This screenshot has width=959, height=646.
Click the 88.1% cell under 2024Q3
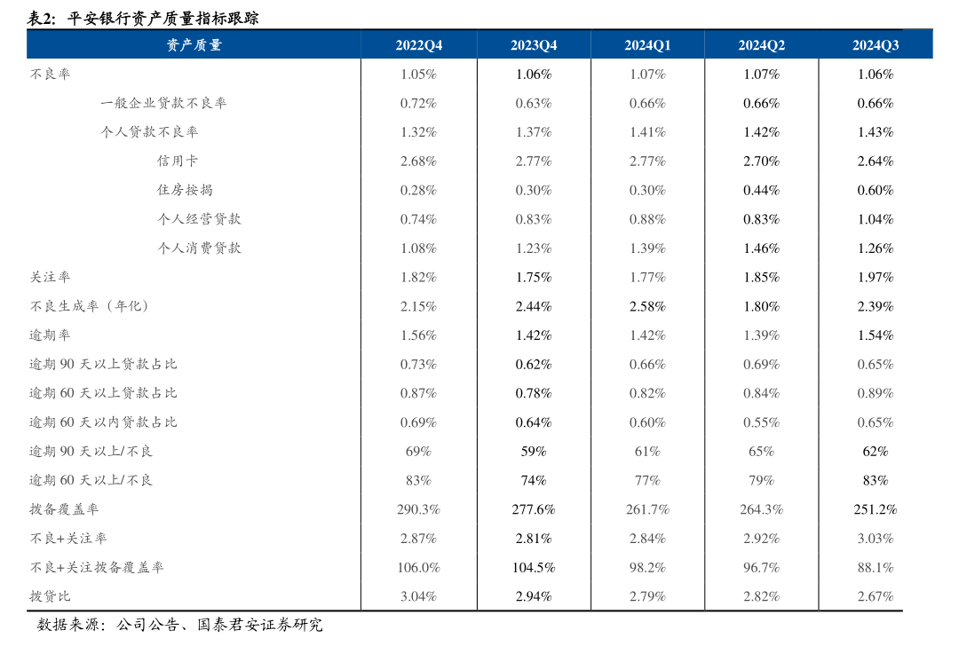point(876,567)
